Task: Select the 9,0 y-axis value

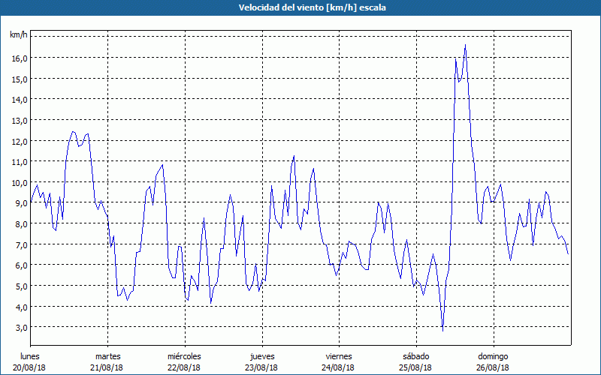Action: (21, 203)
